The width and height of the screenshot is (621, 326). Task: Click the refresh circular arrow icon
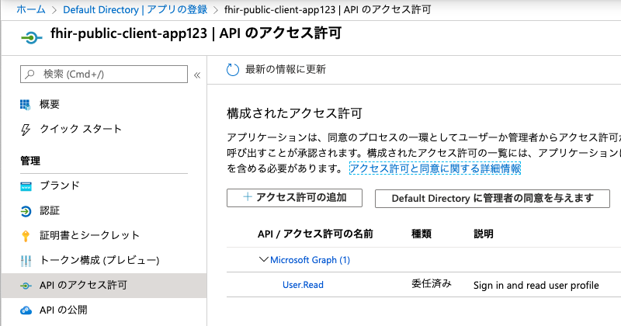point(232,70)
